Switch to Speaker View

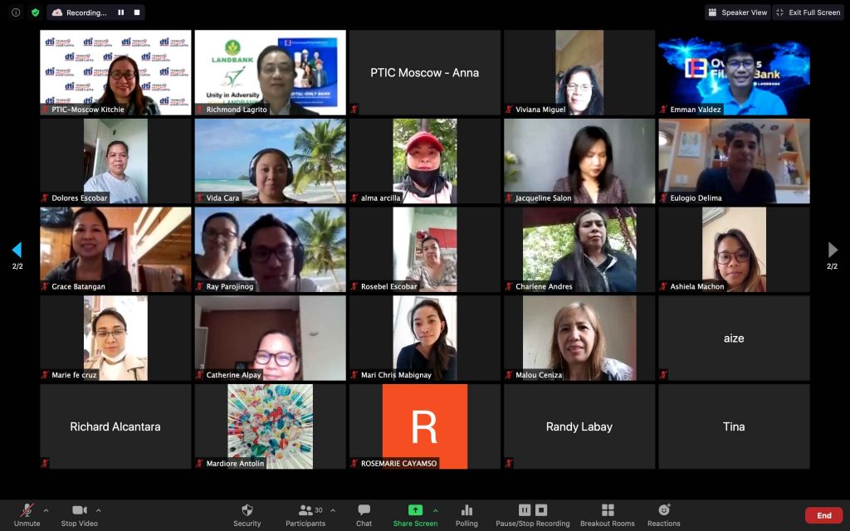tap(737, 12)
